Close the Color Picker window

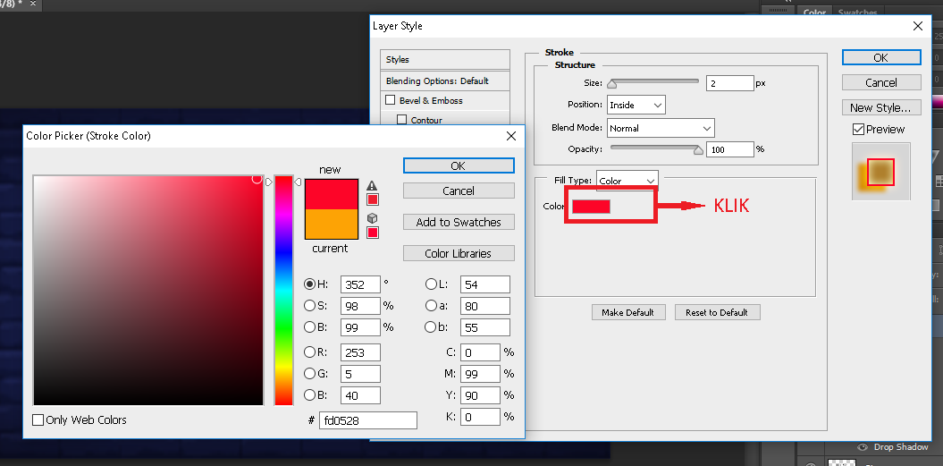[511, 136]
